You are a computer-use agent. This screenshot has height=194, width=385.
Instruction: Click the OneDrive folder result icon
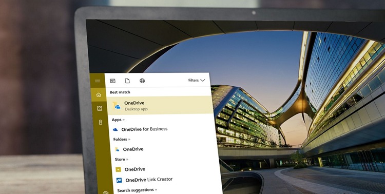(x=117, y=149)
